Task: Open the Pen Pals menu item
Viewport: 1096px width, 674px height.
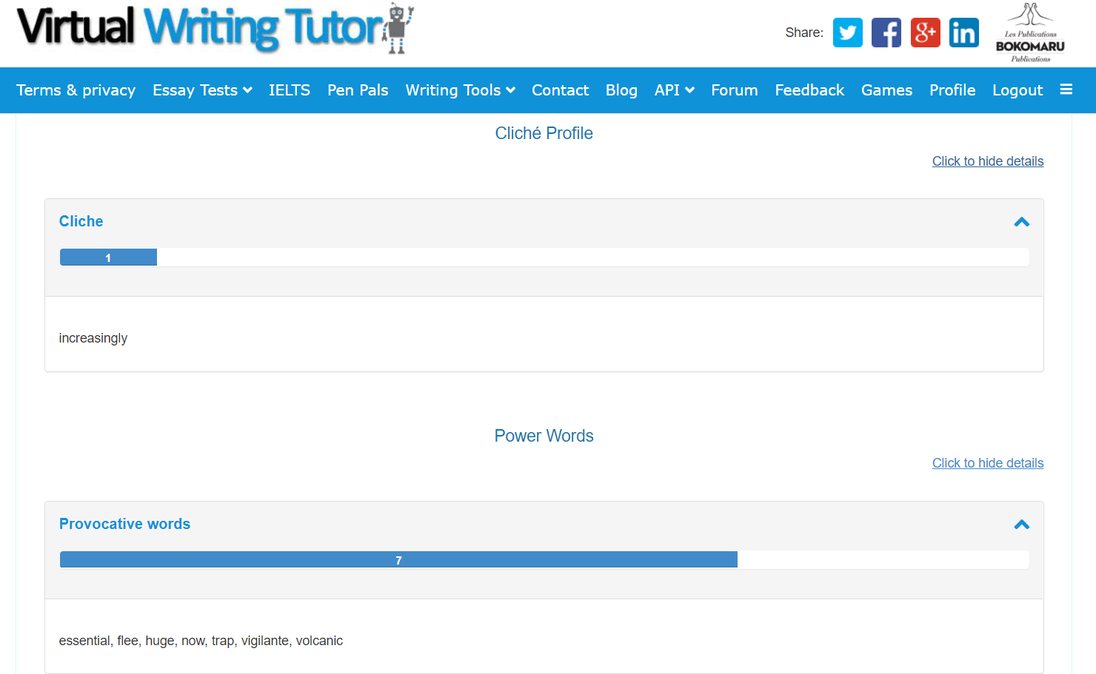Action: (358, 90)
